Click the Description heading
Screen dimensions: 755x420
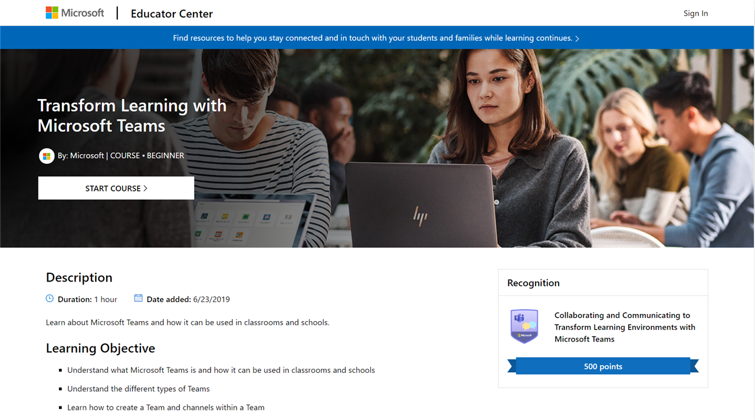tap(79, 277)
